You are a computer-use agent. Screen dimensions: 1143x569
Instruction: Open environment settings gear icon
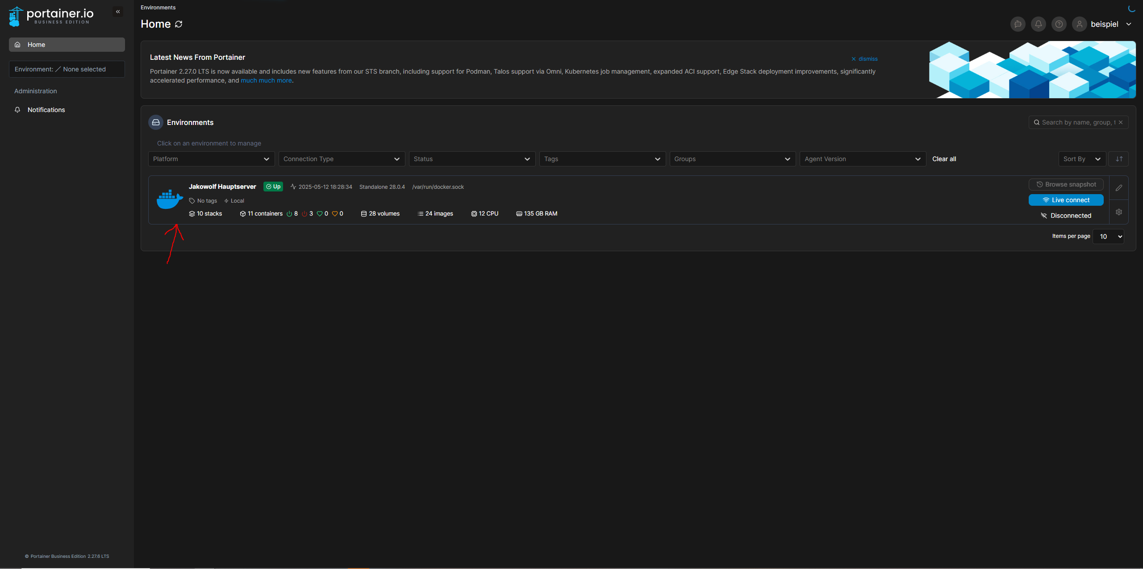pos(1118,212)
